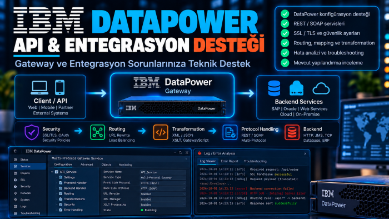This screenshot has height=219, width=389.
Task: Click checkmark next to Hata analizi ve troubleshooting
Action: pos(285,53)
